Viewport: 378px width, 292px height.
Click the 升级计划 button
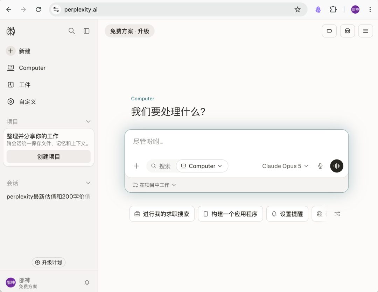pos(49,262)
